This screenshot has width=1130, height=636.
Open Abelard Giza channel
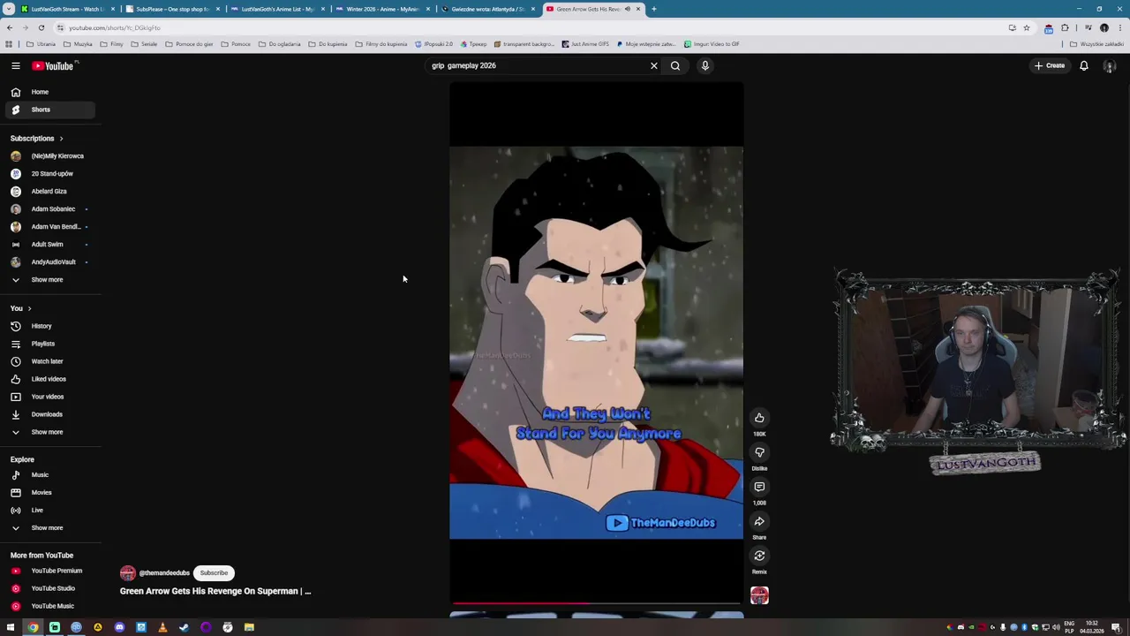click(x=50, y=191)
